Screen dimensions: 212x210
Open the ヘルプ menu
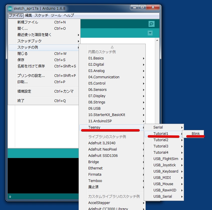pos(69,15)
